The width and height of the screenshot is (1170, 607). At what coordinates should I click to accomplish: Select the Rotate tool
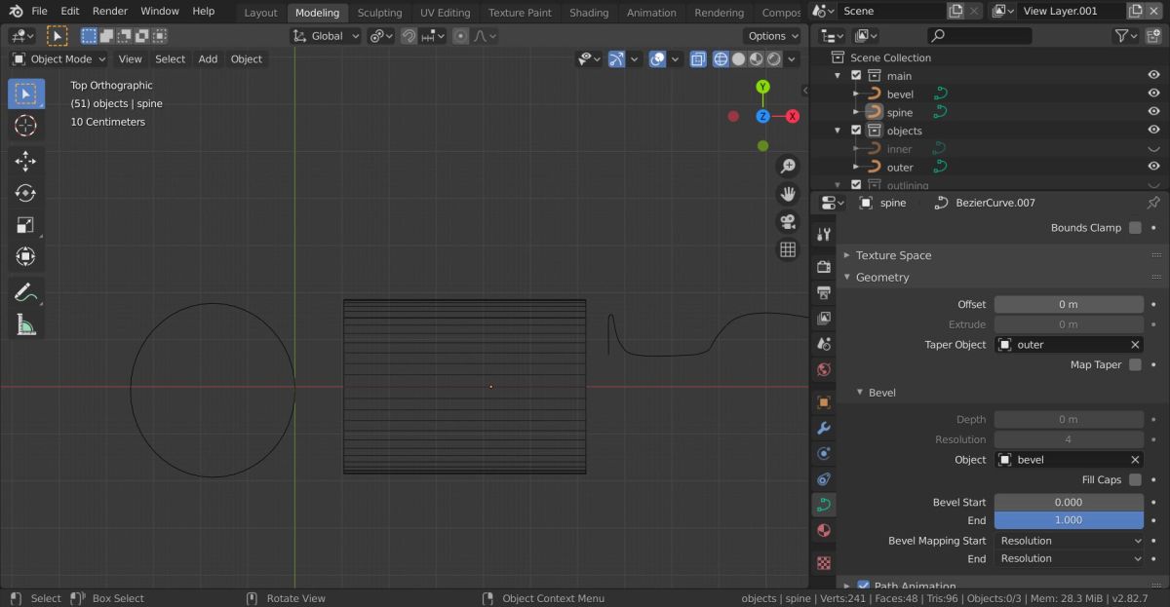25,194
